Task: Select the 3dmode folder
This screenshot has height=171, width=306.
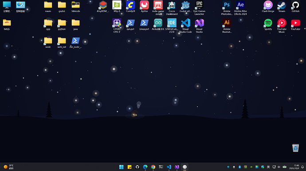Action: pos(75,7)
